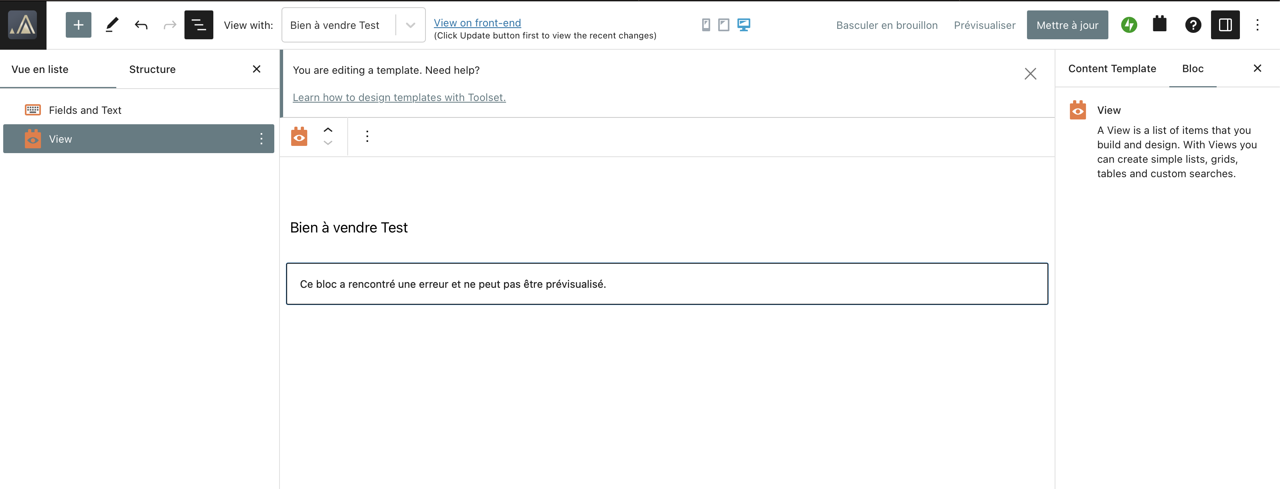
Task: Switch to tablet preview device icon
Action: pos(723,25)
